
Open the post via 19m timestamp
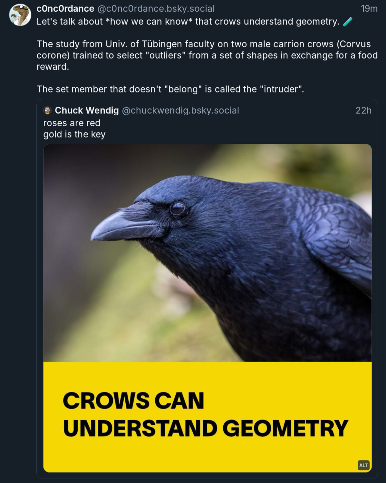click(369, 9)
